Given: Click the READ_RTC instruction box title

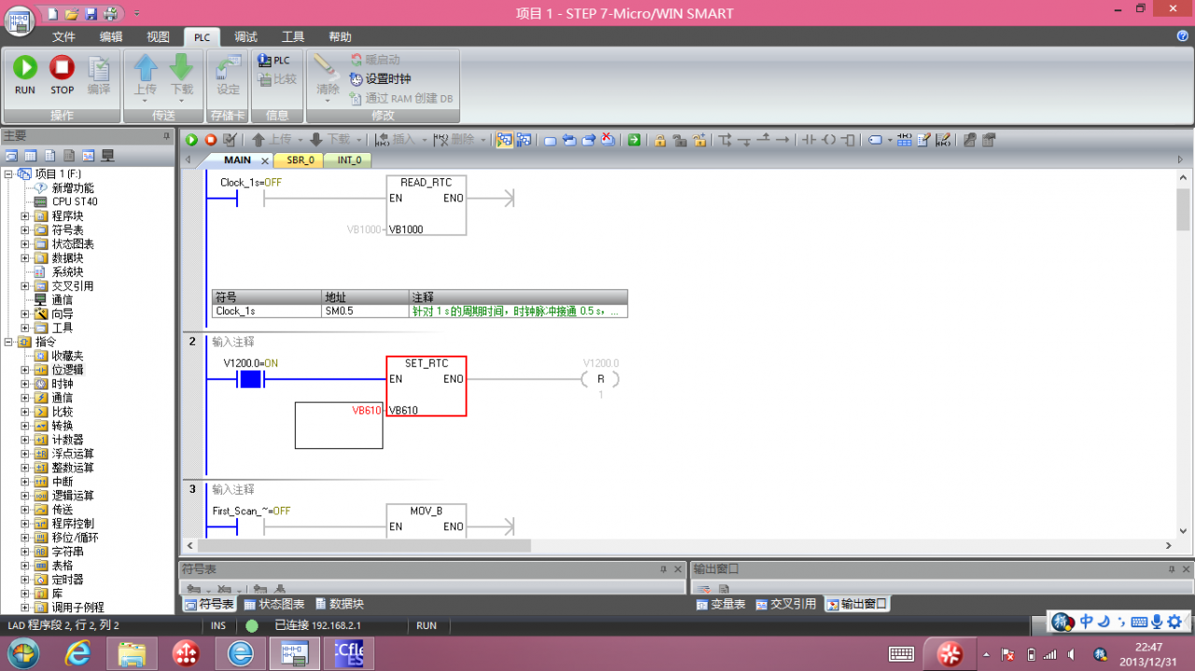Looking at the screenshot, I should tap(426, 183).
